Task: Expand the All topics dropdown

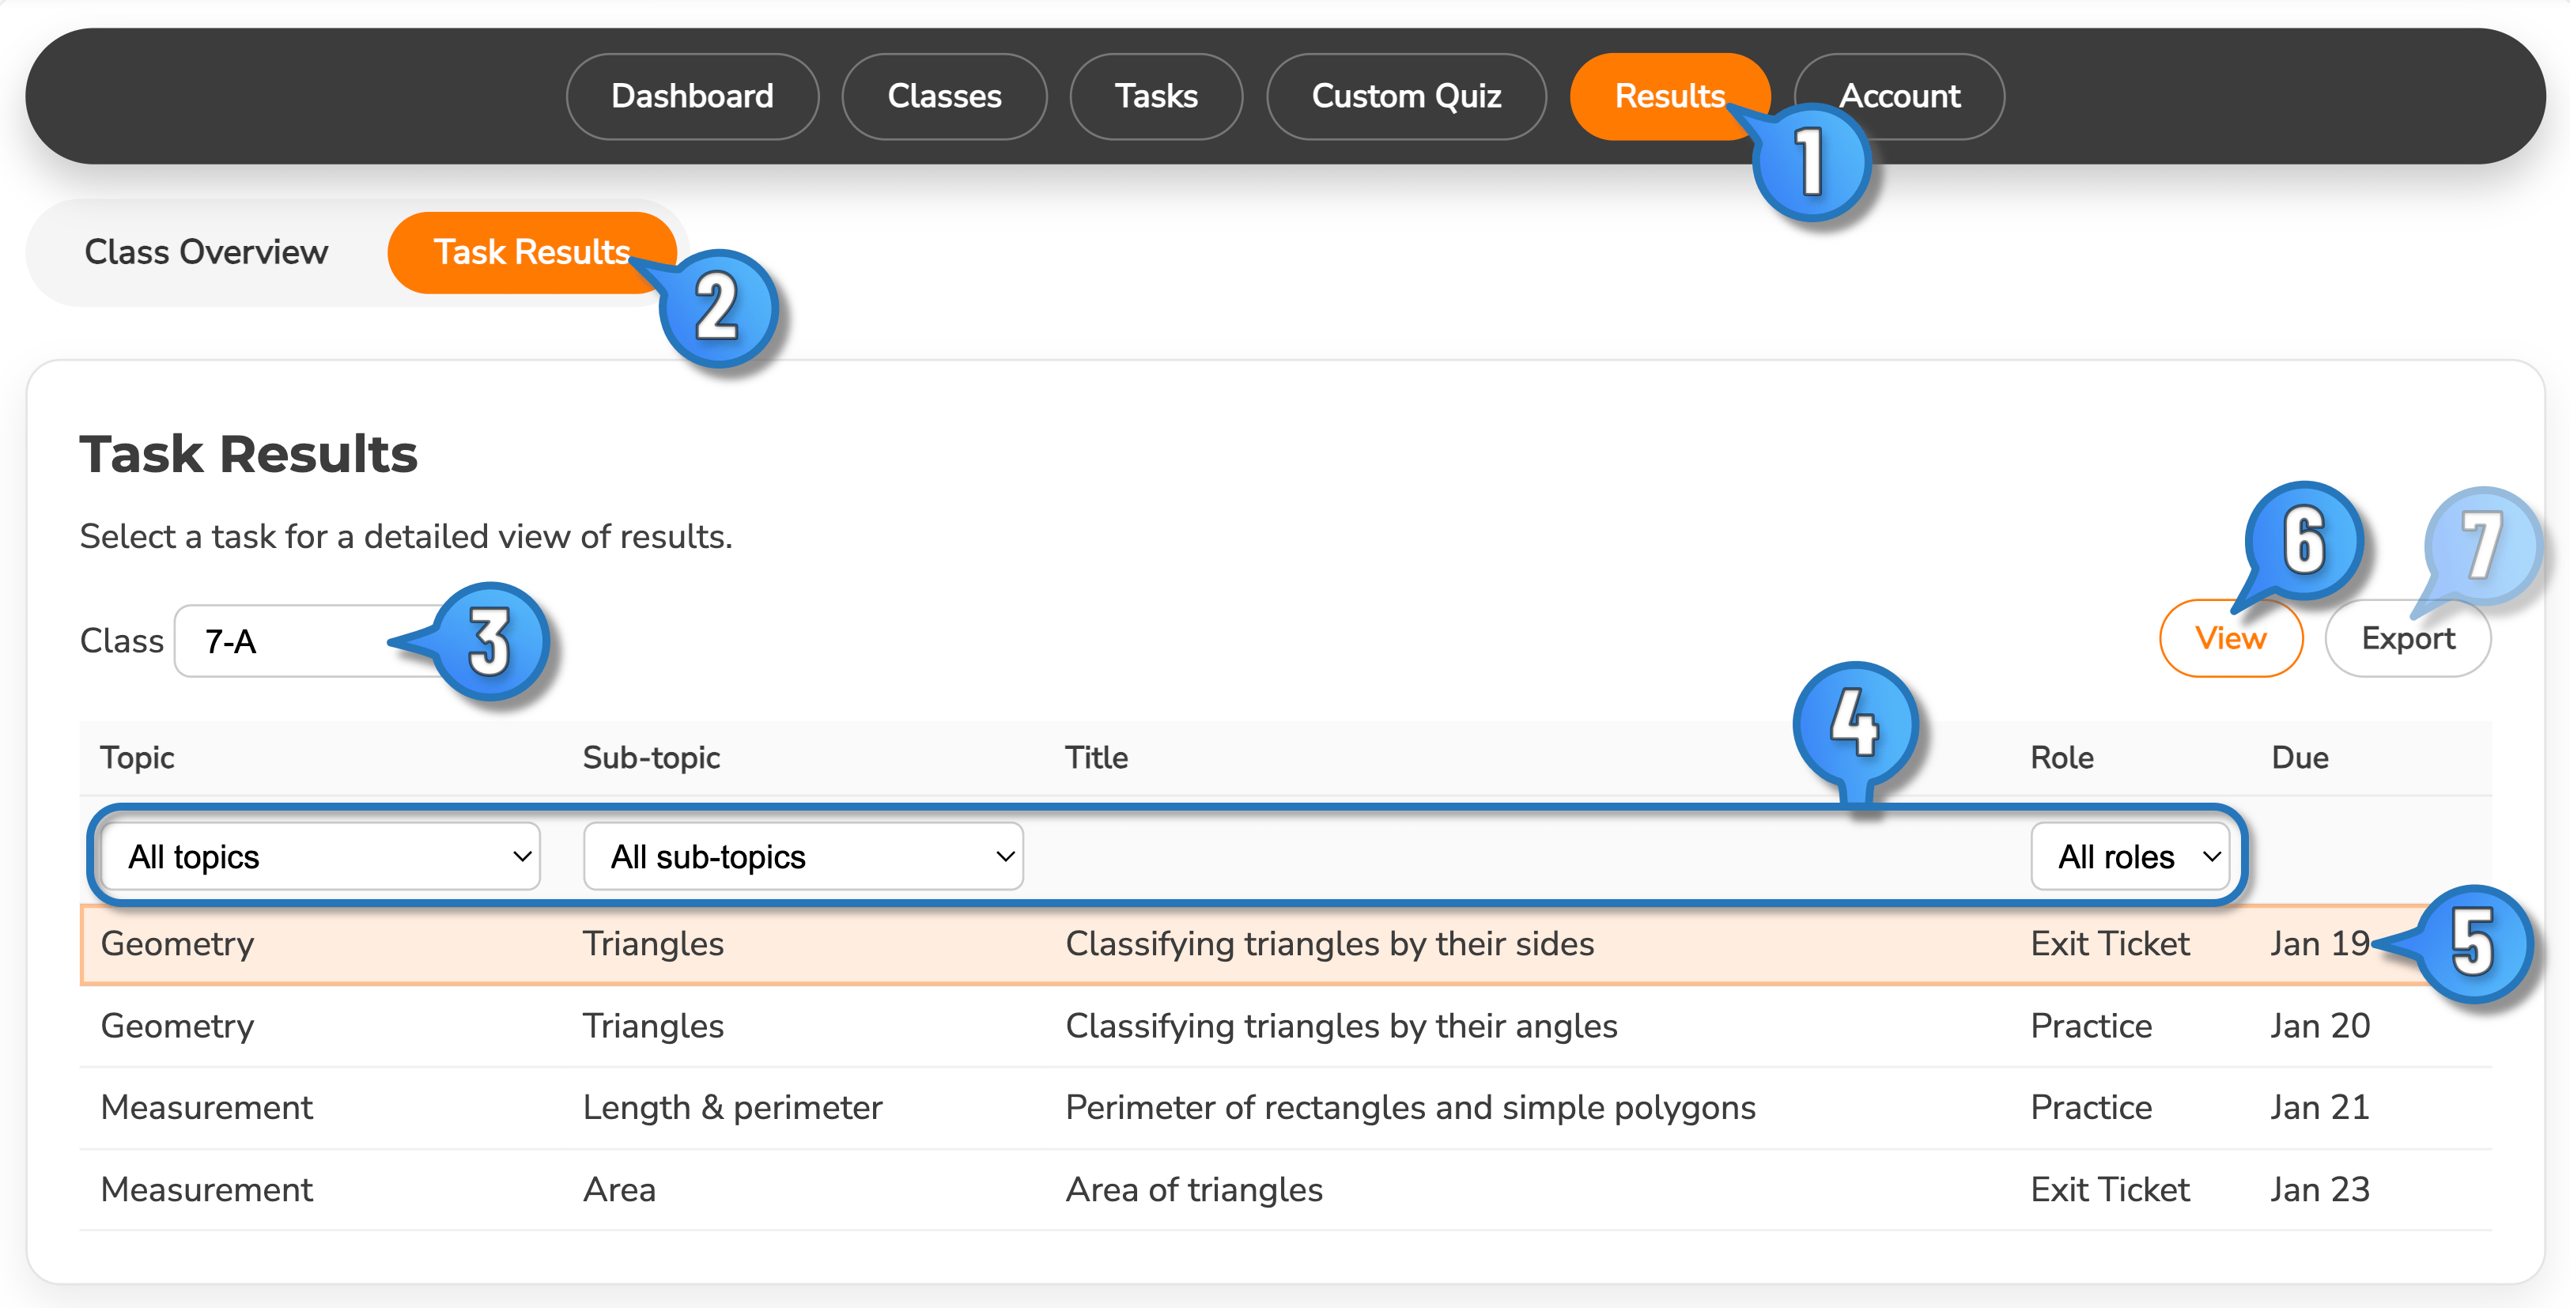Action: tap(318, 855)
